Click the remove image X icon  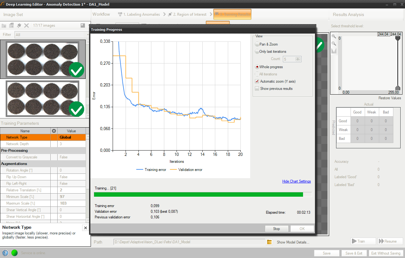pos(26,25)
